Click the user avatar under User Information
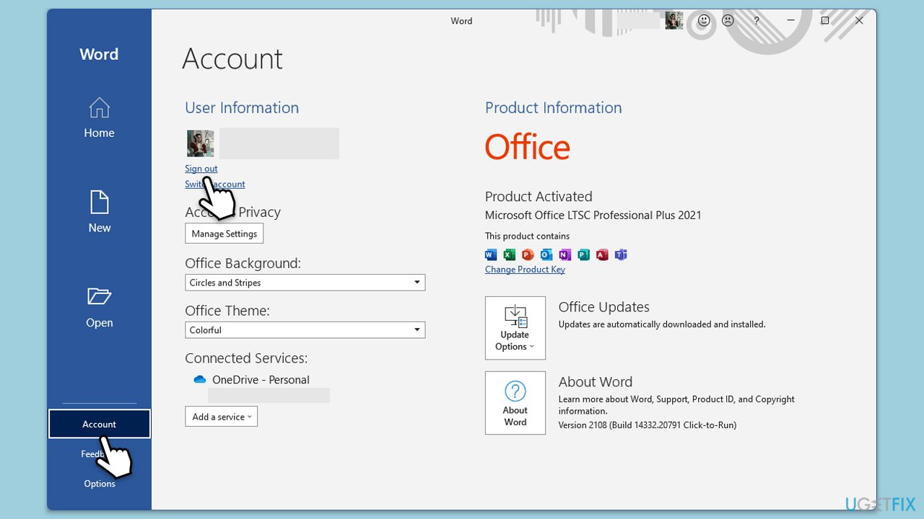This screenshot has height=519, width=924. coord(200,143)
